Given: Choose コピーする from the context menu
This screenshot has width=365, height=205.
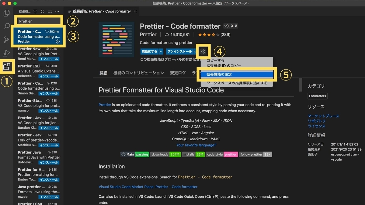Looking at the screenshot, I should 215,60.
